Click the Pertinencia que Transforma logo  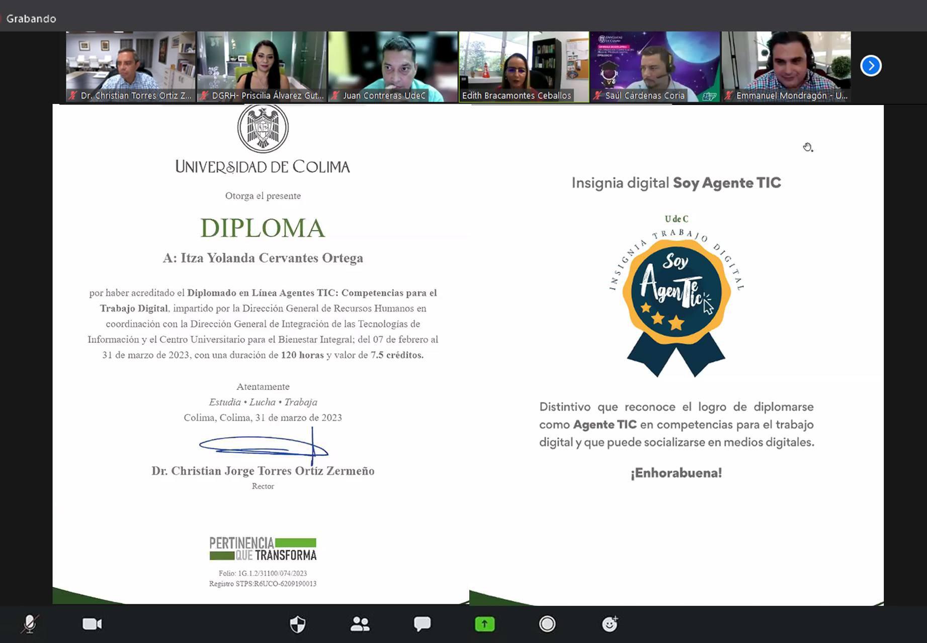coord(263,549)
